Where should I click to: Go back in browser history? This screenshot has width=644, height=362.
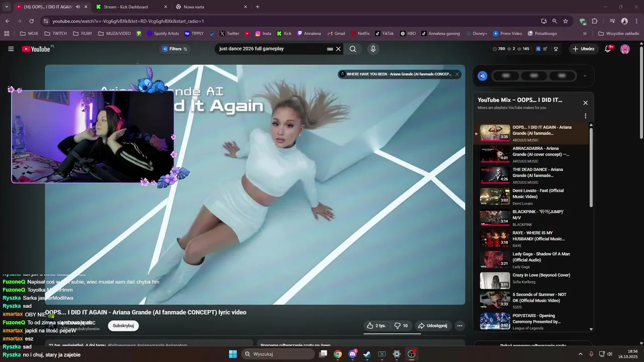(7, 21)
